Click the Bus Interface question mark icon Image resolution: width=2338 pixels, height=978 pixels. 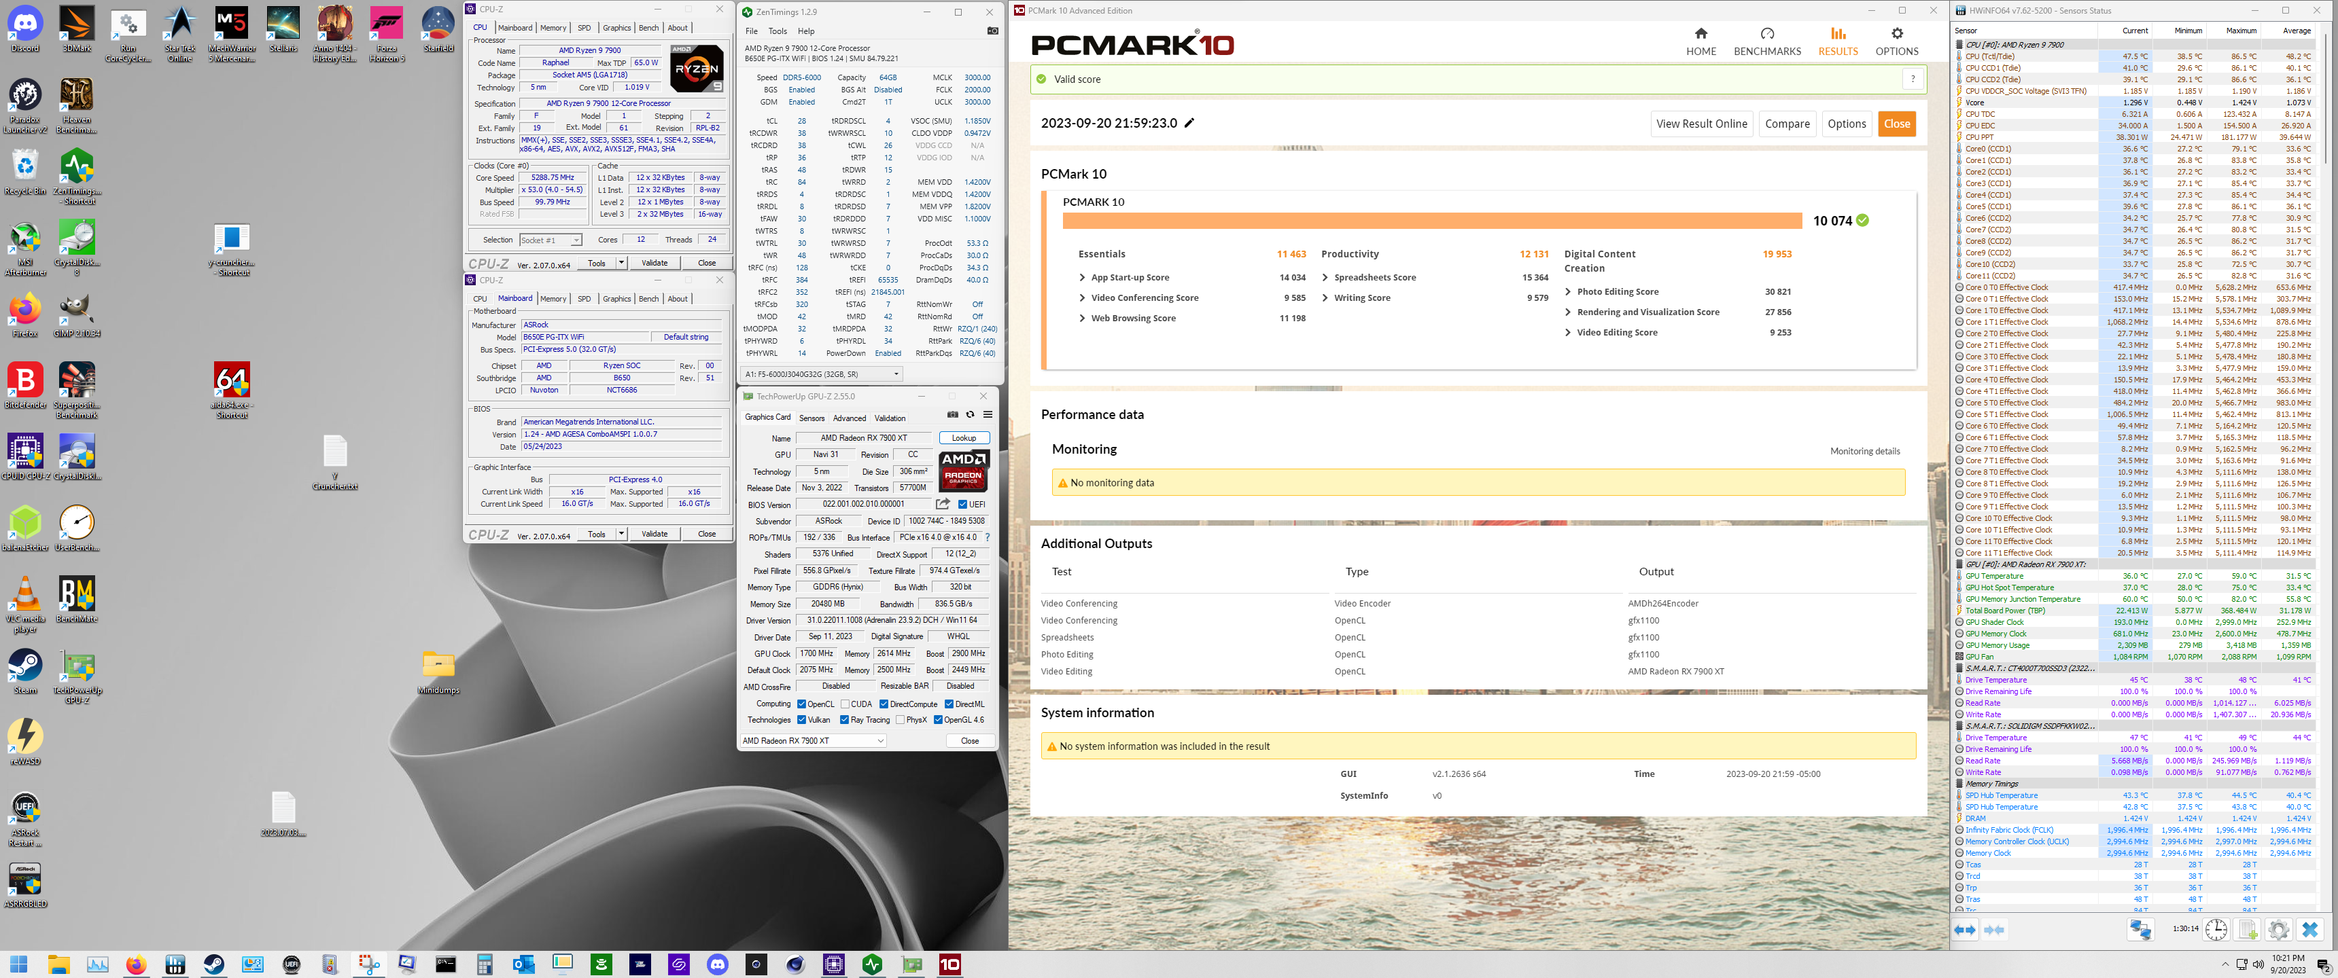[x=988, y=537]
